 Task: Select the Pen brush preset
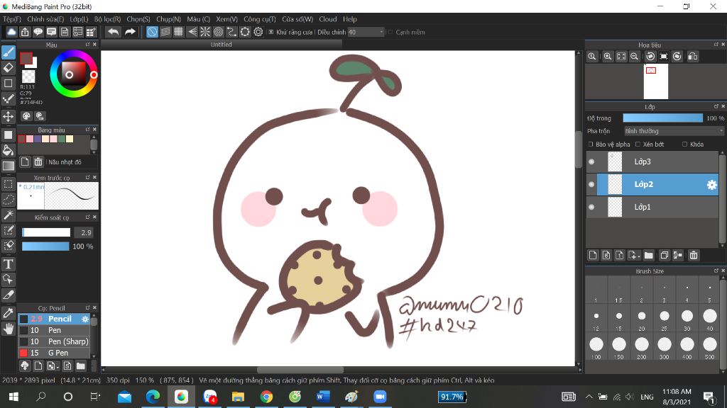click(54, 330)
